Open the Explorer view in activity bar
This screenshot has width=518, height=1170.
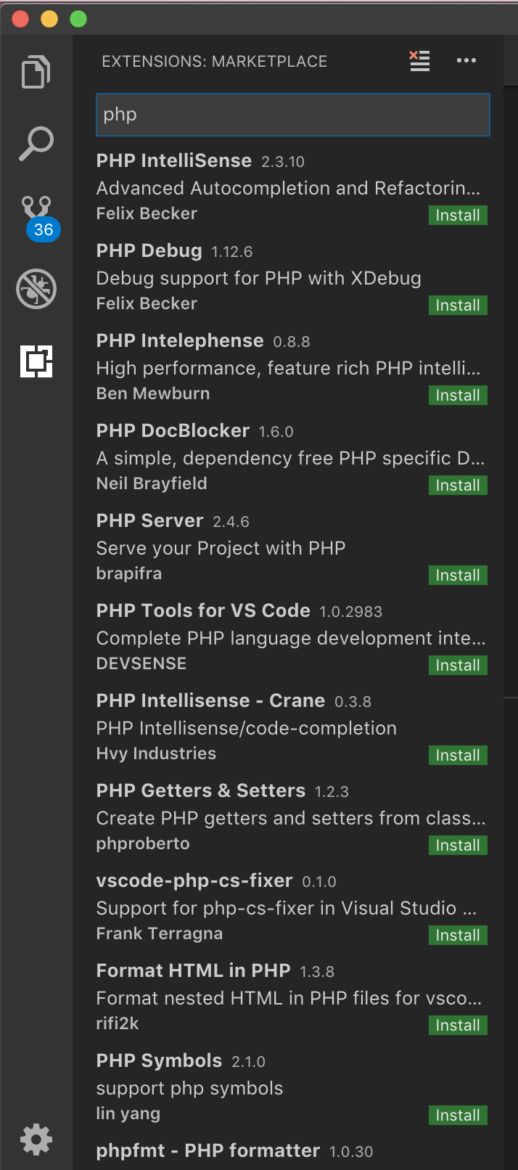36,72
